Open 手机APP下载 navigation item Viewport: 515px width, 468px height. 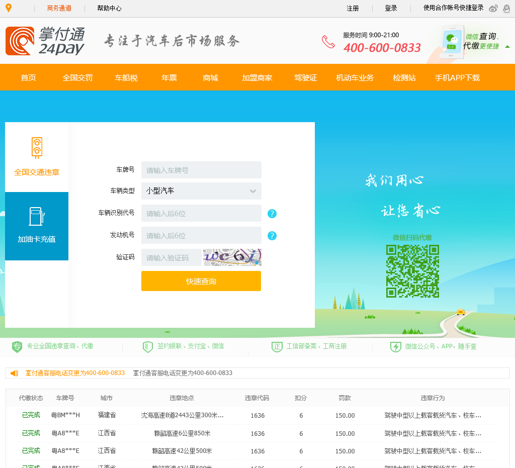pos(457,78)
